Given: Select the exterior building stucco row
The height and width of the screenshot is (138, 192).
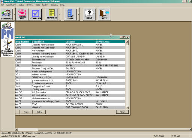Looking at the screenshot, I should point(70,72).
